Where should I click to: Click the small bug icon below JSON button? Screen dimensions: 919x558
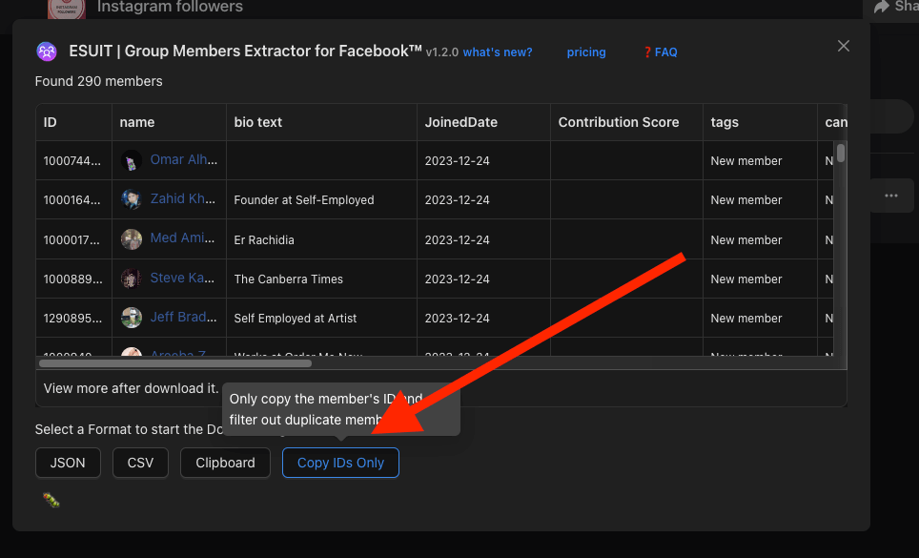coord(51,499)
